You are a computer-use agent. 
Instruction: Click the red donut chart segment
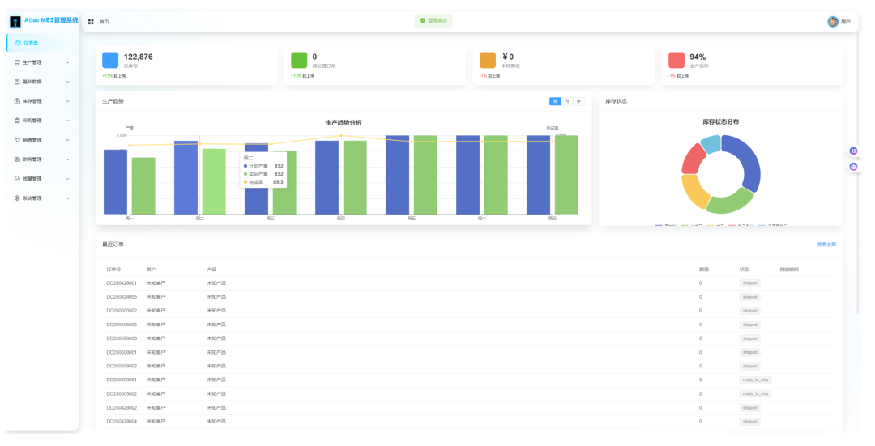click(x=692, y=160)
